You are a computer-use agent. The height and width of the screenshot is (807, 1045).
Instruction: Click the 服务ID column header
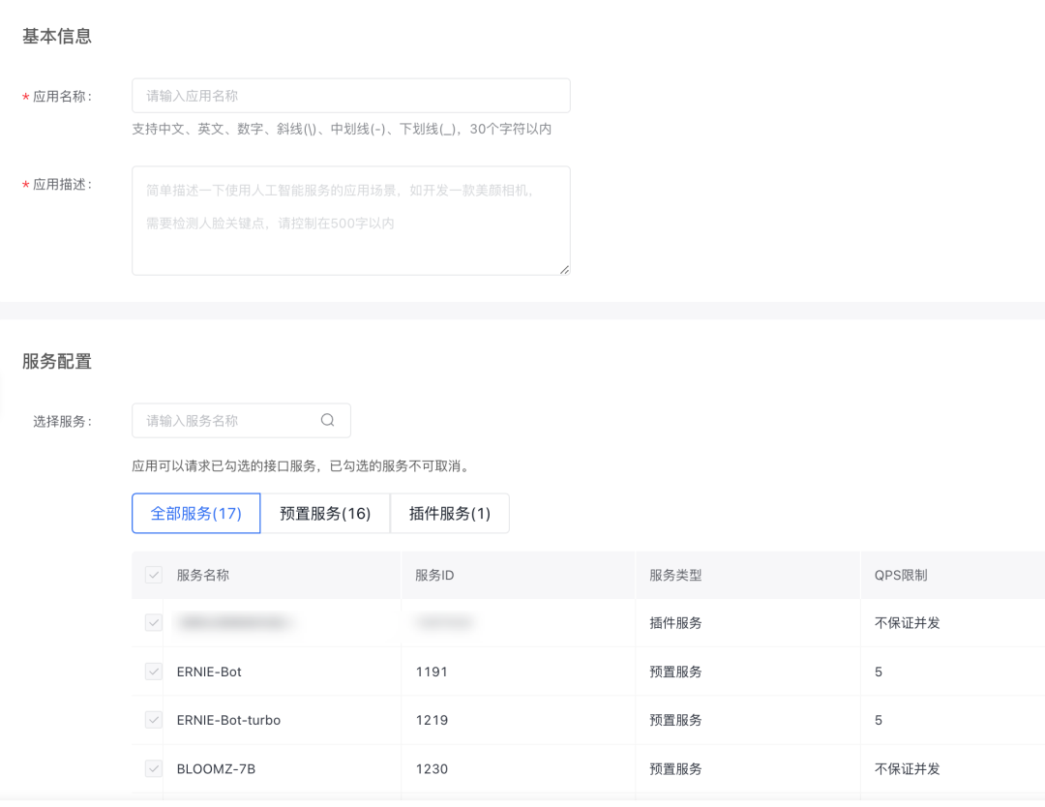coord(434,574)
